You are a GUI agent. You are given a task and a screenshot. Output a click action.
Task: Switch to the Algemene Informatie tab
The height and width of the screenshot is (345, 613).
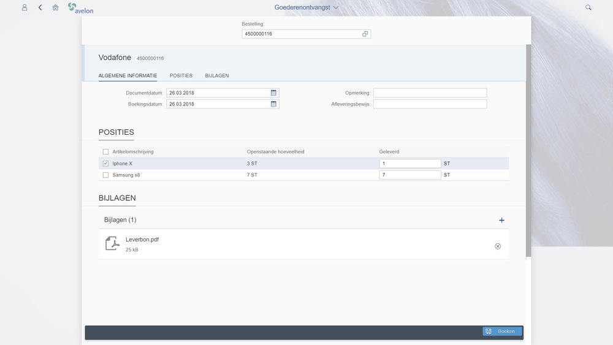coord(128,76)
